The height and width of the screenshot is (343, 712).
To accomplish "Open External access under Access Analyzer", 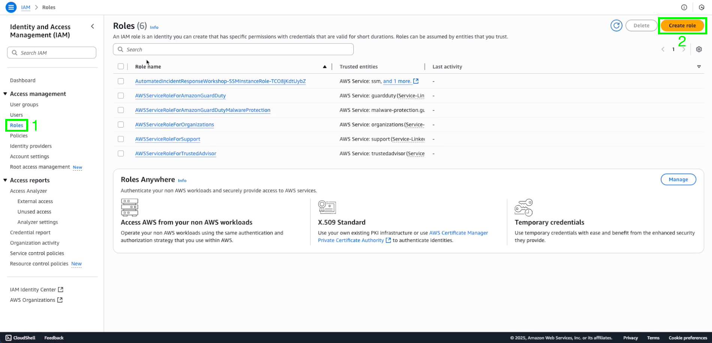I will tap(35, 201).
